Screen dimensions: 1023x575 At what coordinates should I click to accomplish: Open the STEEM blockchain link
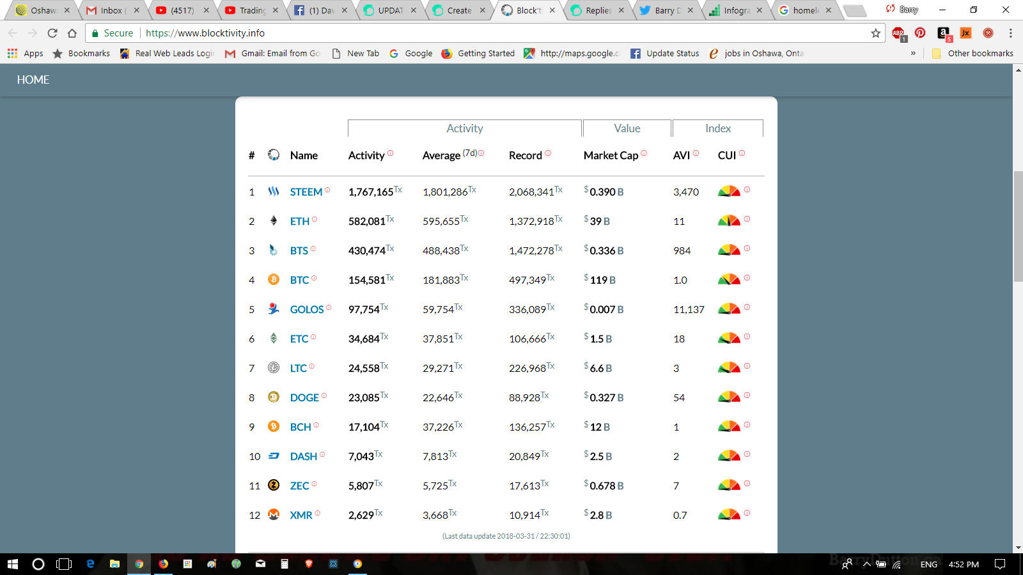pos(306,192)
